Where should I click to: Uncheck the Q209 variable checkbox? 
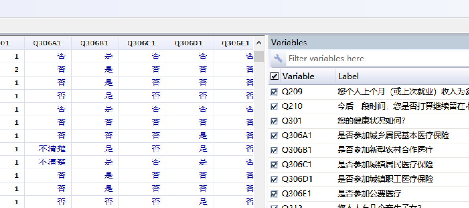(x=274, y=92)
